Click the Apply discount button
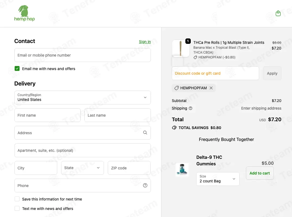The width and height of the screenshot is (292, 217). (272, 73)
